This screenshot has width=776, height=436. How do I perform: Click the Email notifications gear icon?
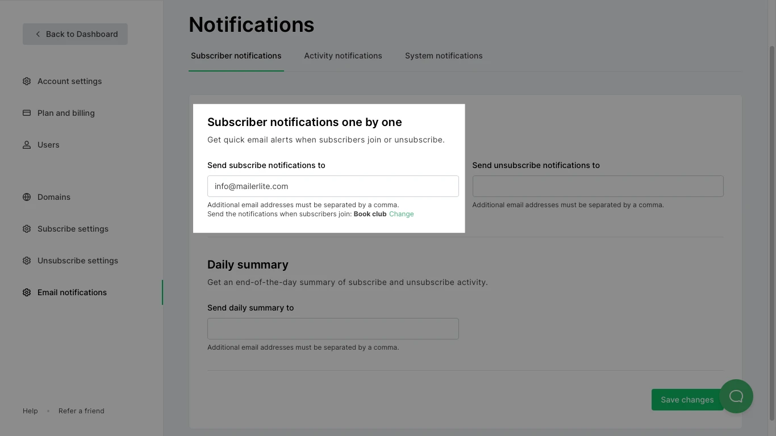27,292
